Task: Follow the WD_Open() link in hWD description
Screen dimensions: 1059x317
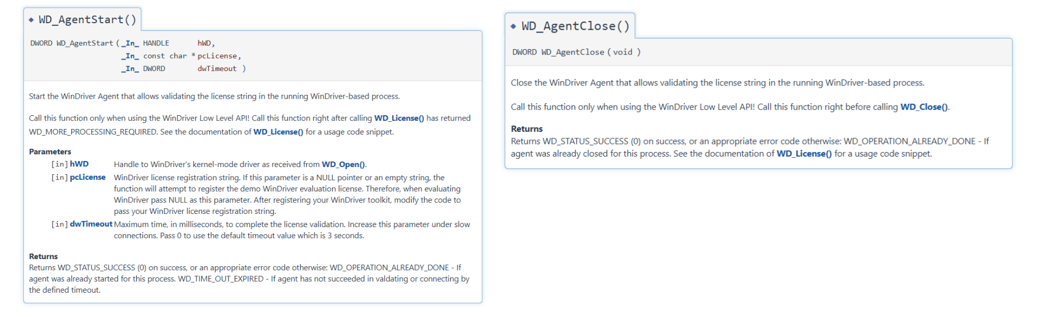Action: click(x=343, y=164)
